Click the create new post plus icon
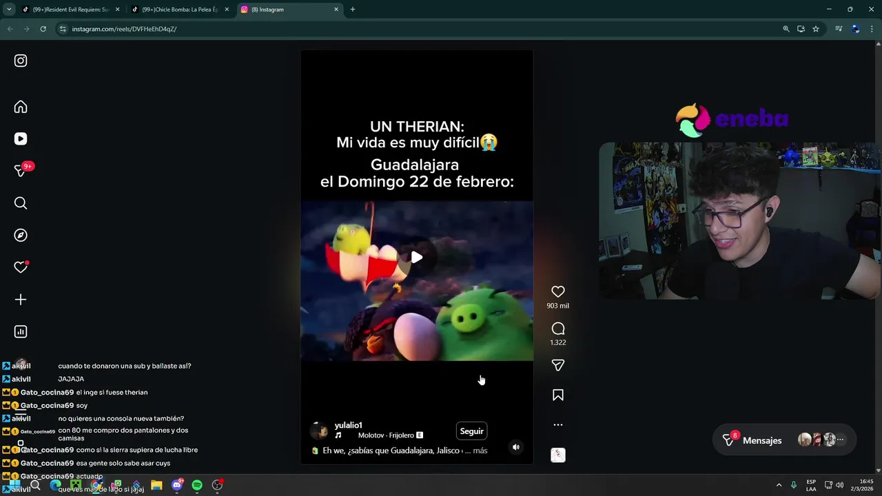882x496 pixels. click(x=21, y=300)
